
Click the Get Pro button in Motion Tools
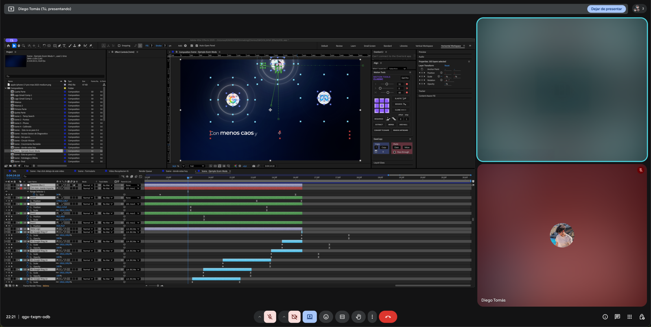pos(404,78)
